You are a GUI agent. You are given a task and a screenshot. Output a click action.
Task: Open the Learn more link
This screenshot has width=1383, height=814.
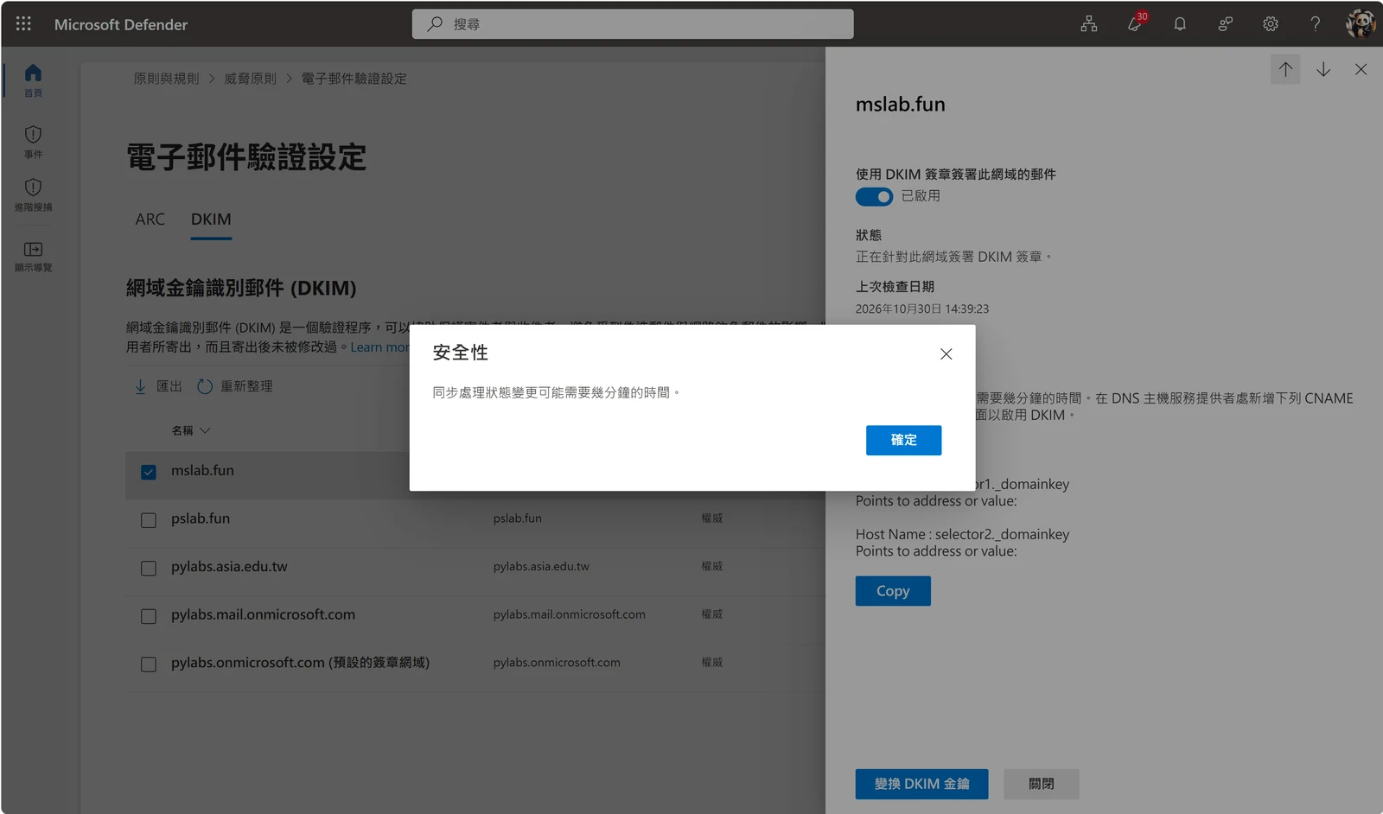coord(379,347)
